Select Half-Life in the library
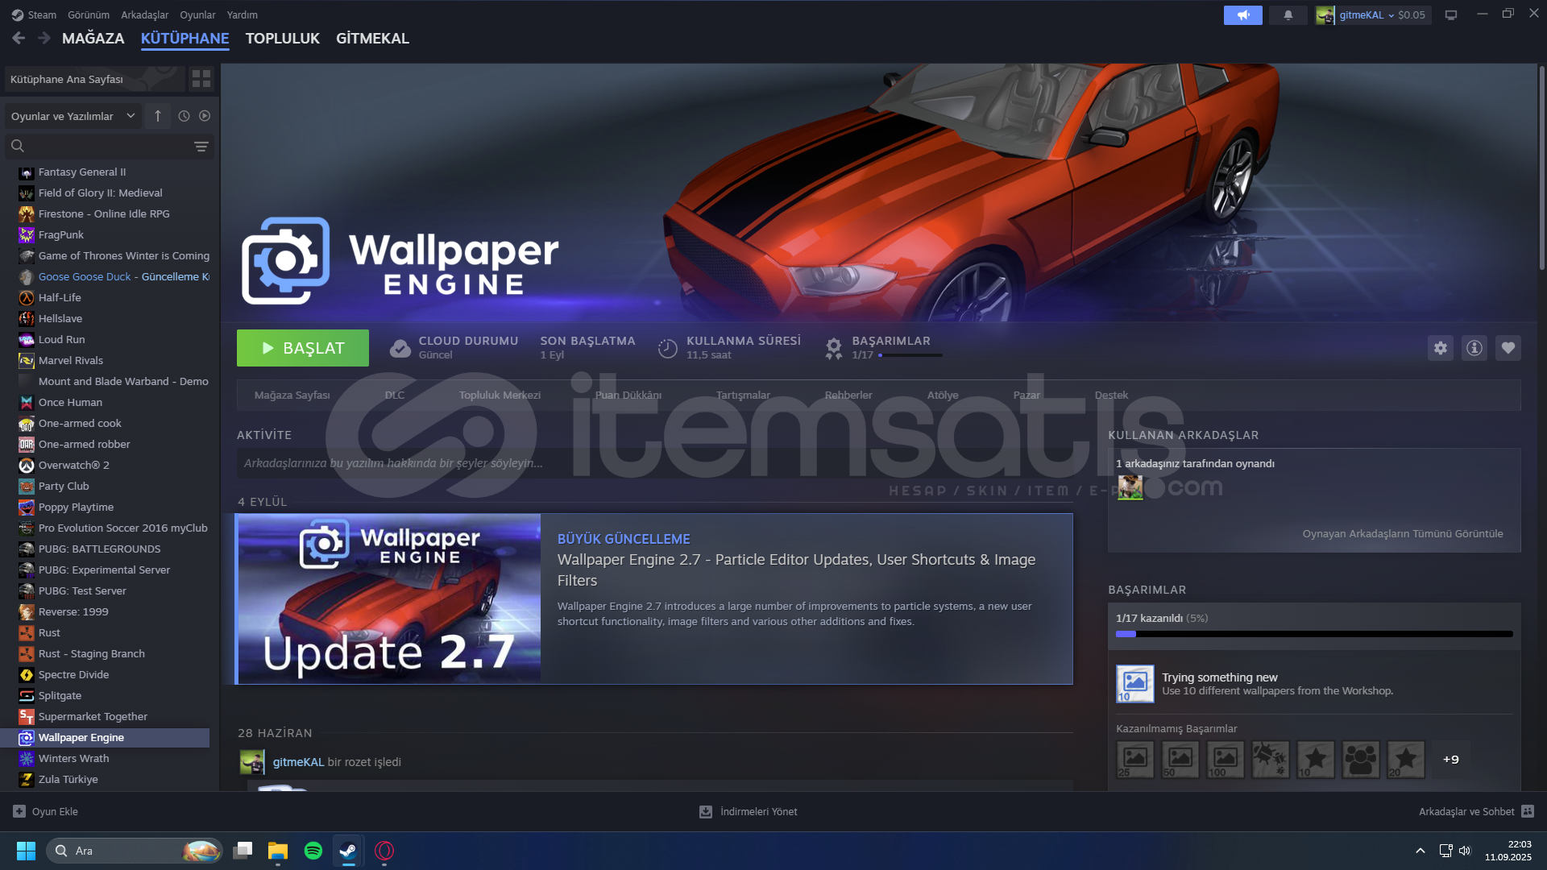Screen dimensions: 1547x870 [60, 297]
